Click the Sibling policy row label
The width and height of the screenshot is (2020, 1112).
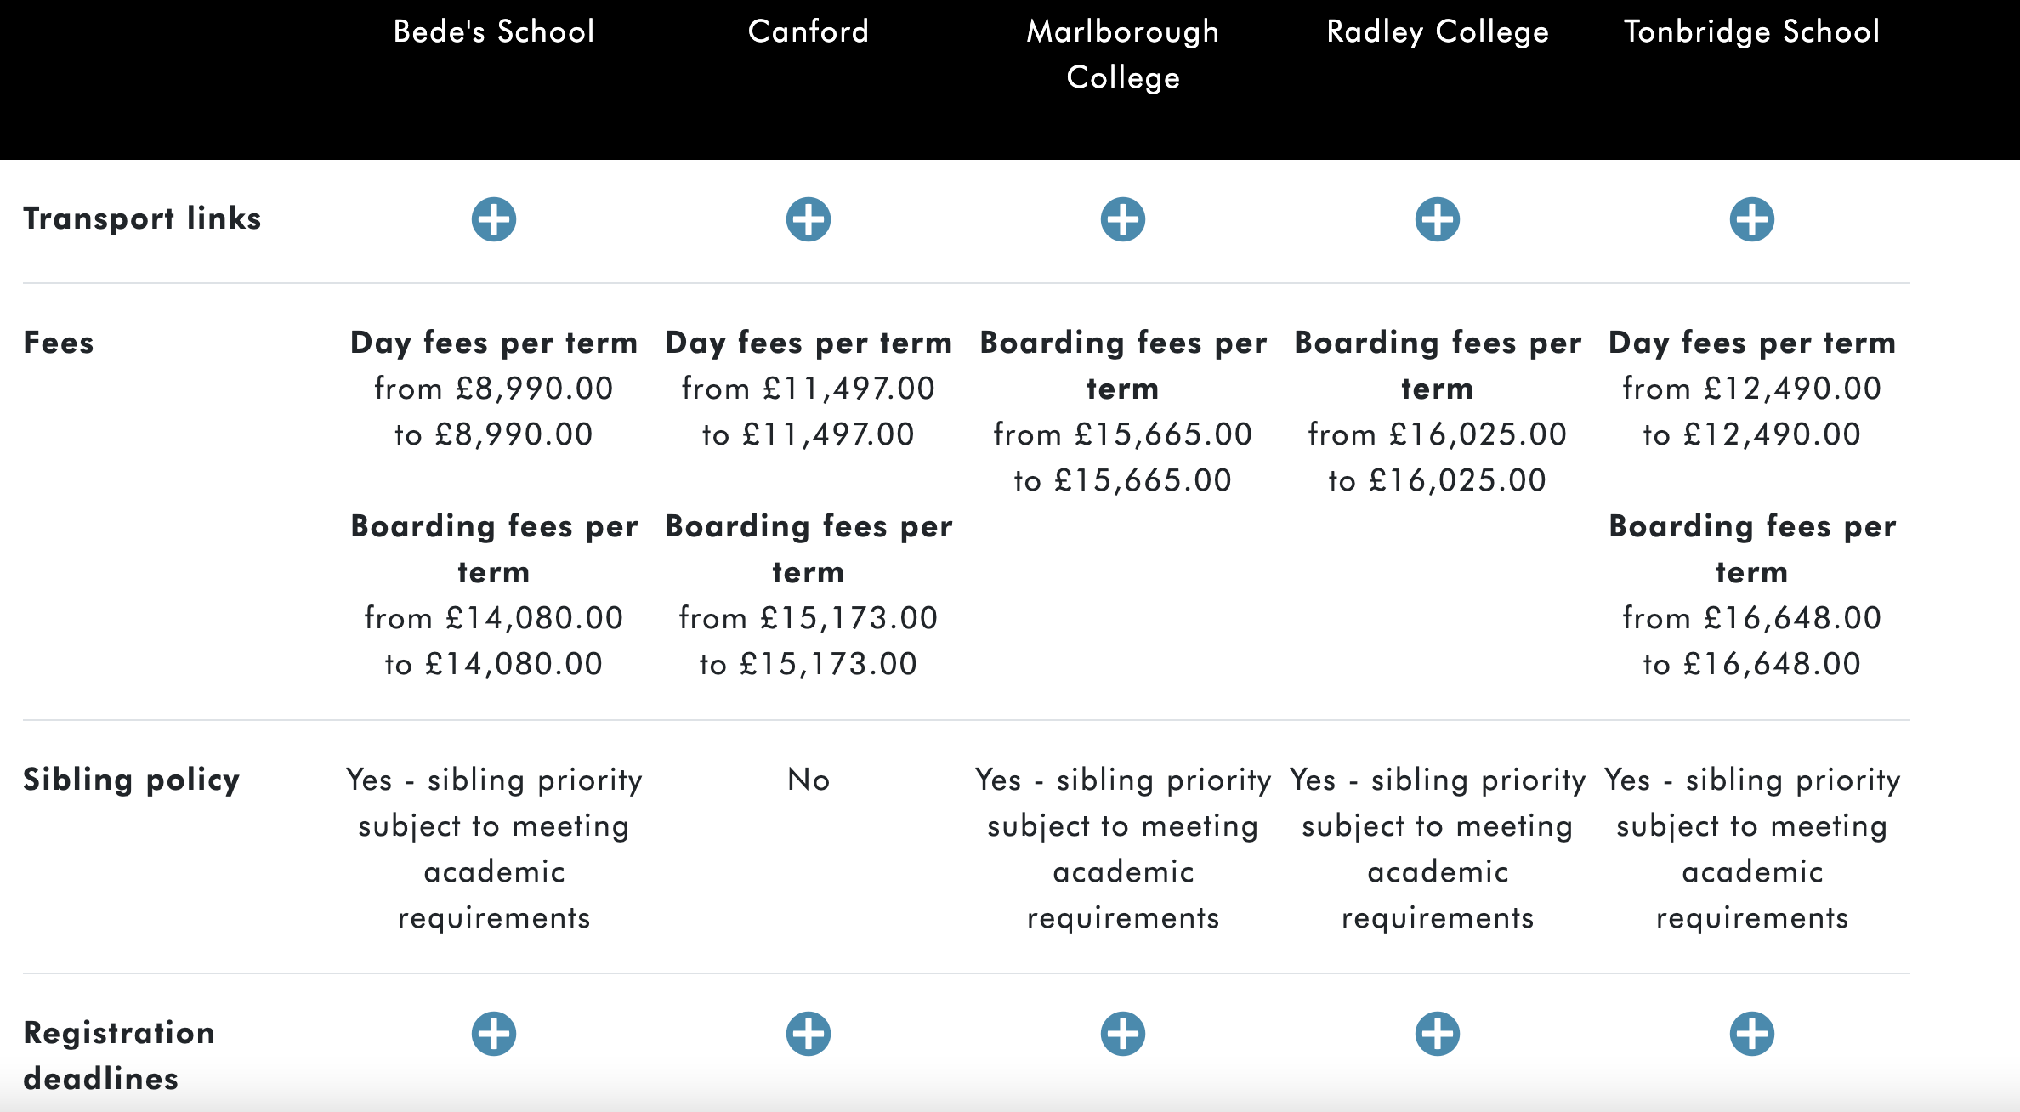tap(132, 780)
